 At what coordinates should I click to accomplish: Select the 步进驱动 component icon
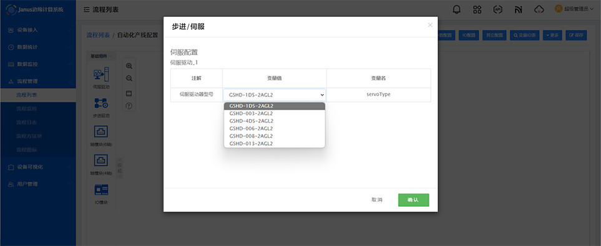coord(101,103)
